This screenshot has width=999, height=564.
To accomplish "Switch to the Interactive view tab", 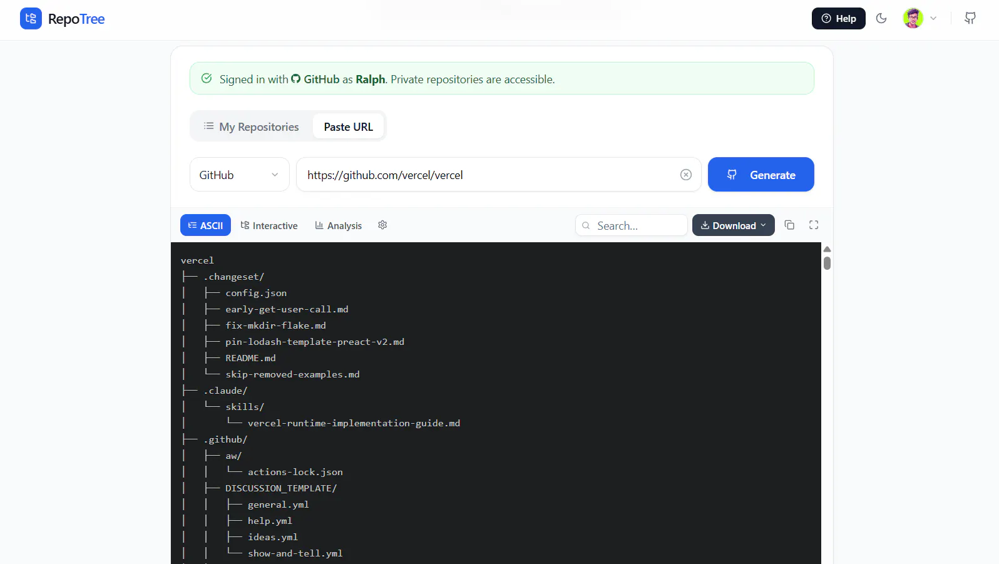I will point(269,225).
